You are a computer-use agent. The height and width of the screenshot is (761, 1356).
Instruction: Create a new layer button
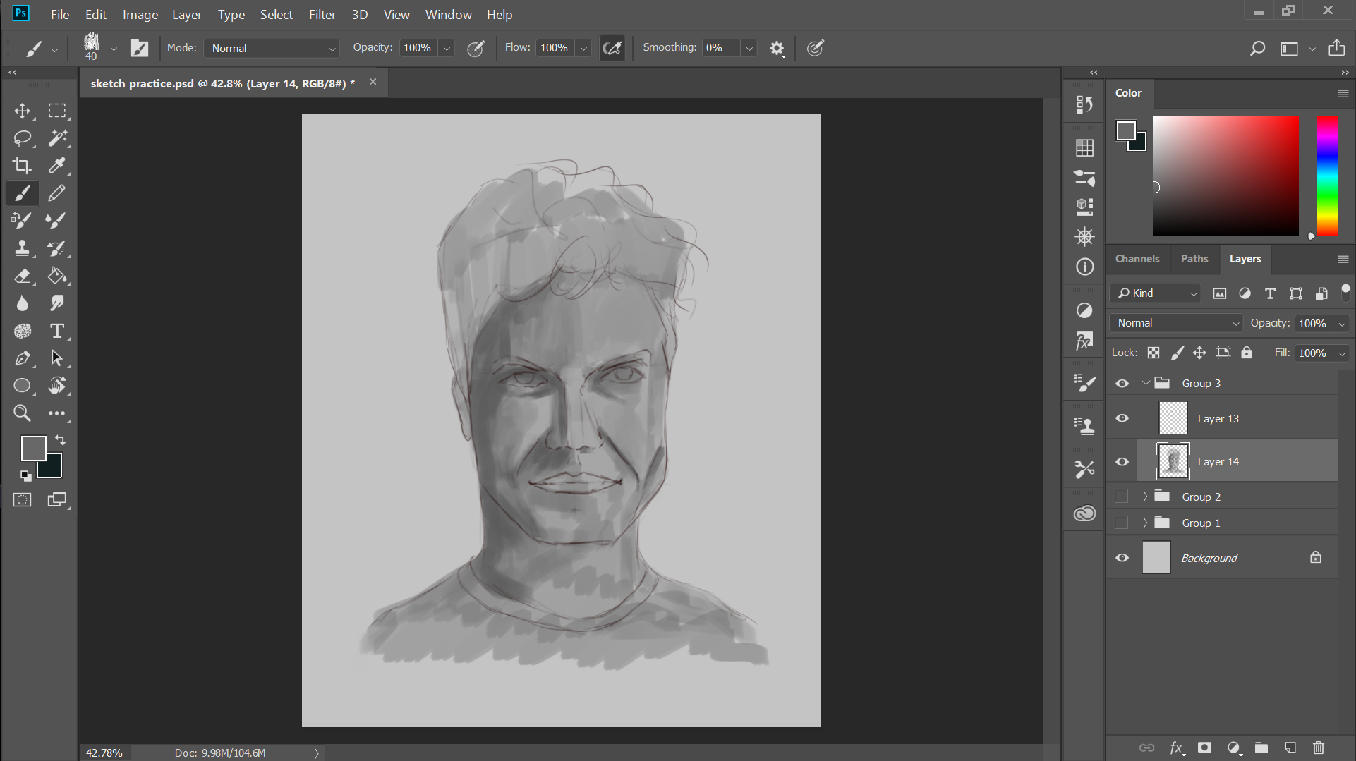point(1290,748)
